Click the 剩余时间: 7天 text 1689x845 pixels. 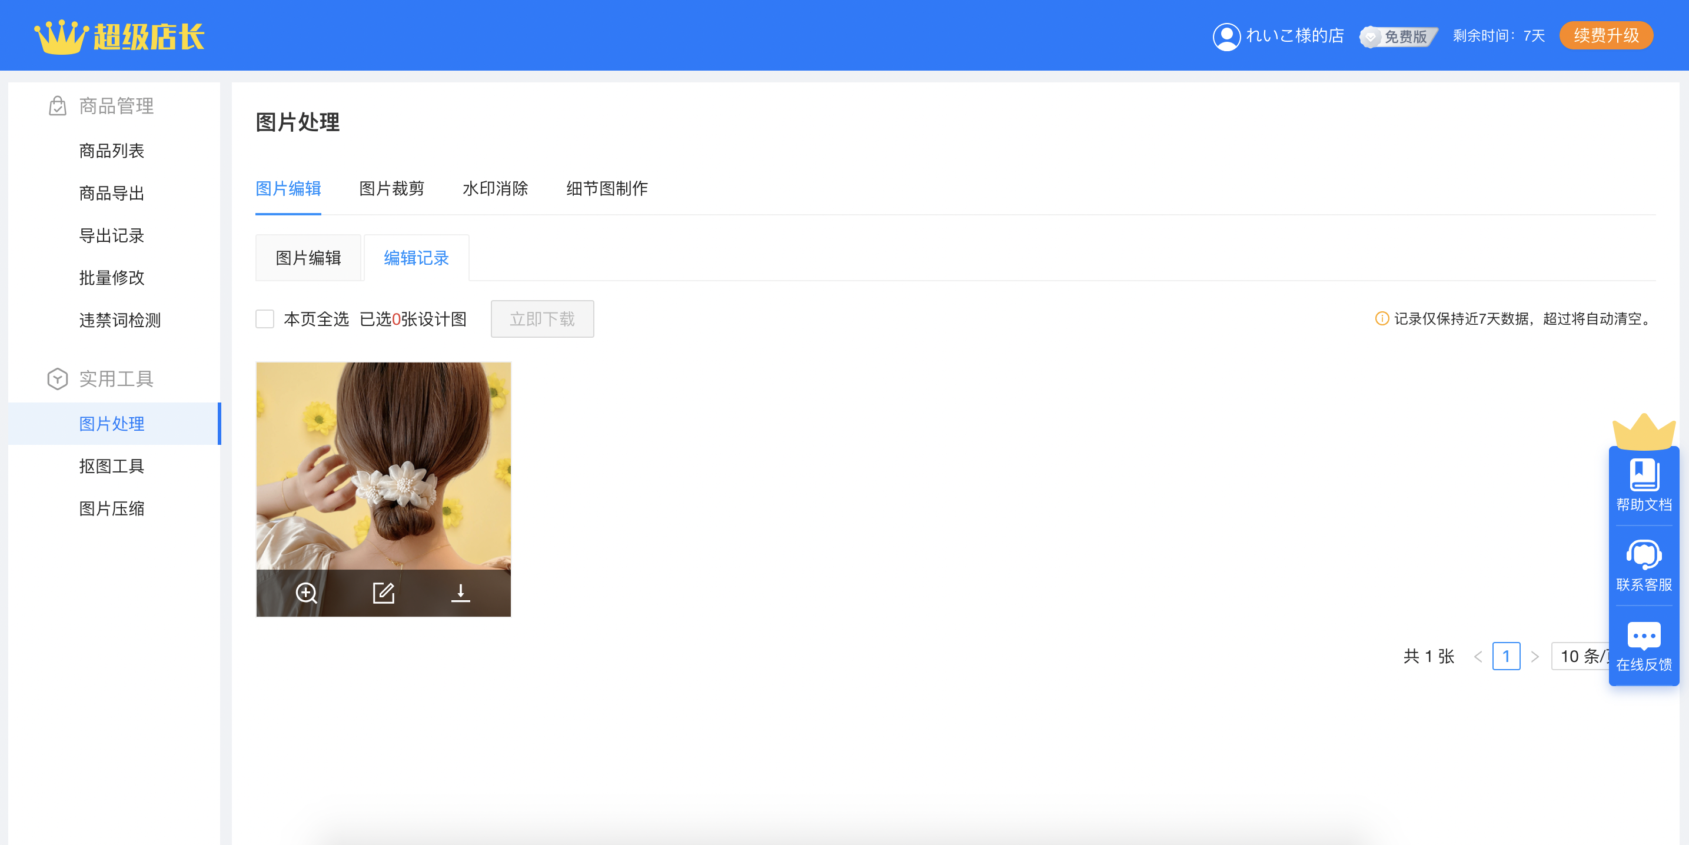1499,36
